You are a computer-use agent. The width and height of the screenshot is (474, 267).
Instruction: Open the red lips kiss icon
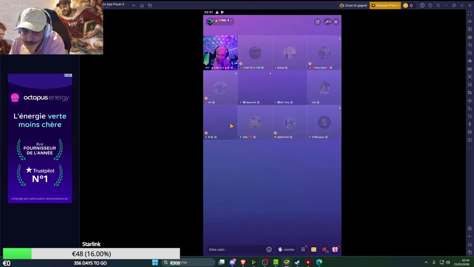(x=324, y=250)
